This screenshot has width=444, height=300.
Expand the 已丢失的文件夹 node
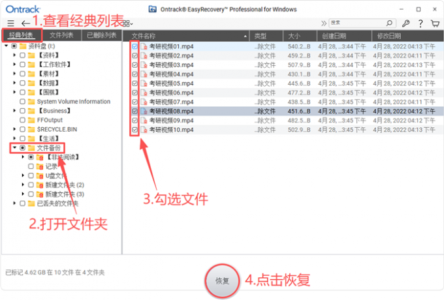pos(14,203)
